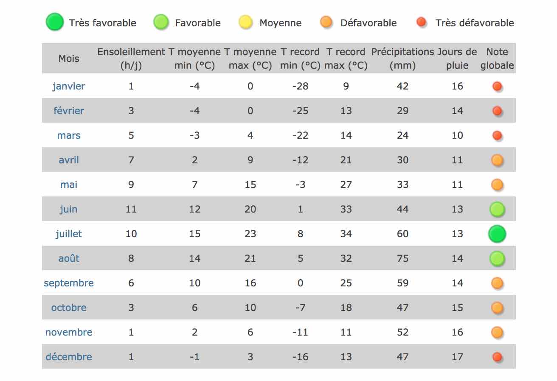
Task: Click the Note globale column header
Action: pos(497,59)
